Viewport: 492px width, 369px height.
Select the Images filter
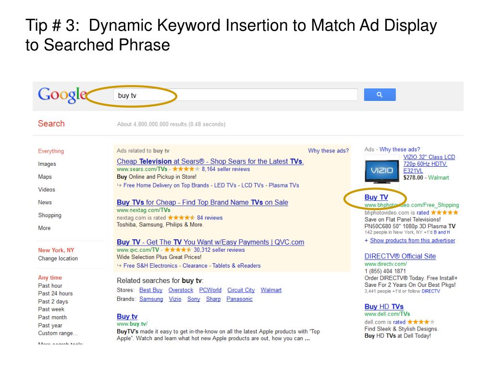[47, 164]
